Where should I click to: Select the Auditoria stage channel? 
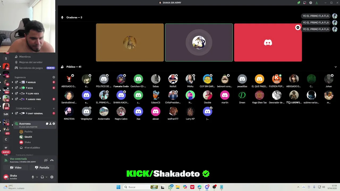point(35,125)
